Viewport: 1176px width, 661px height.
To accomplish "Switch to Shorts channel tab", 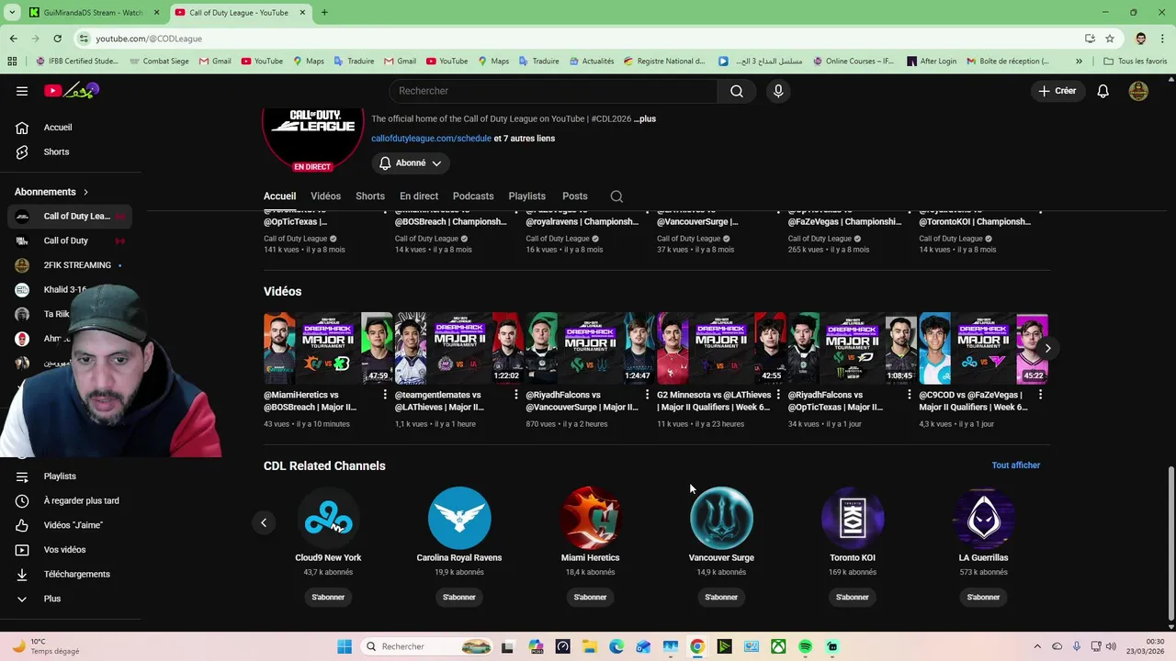I will [370, 196].
